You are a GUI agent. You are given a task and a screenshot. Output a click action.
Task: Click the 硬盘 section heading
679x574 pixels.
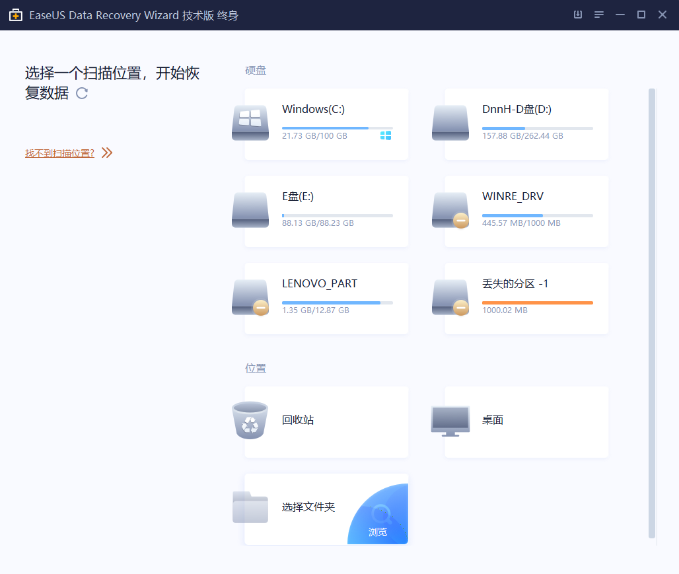[256, 70]
